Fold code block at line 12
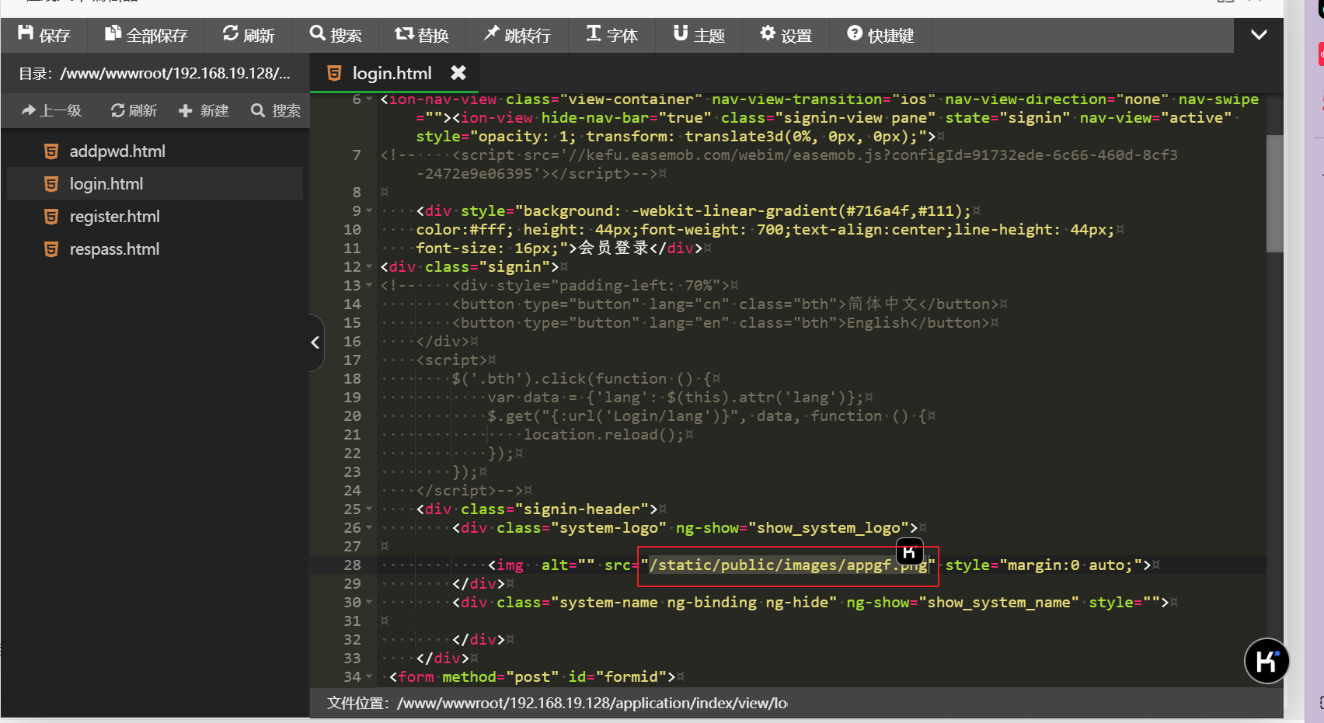The height and width of the screenshot is (723, 1324). coord(369,267)
